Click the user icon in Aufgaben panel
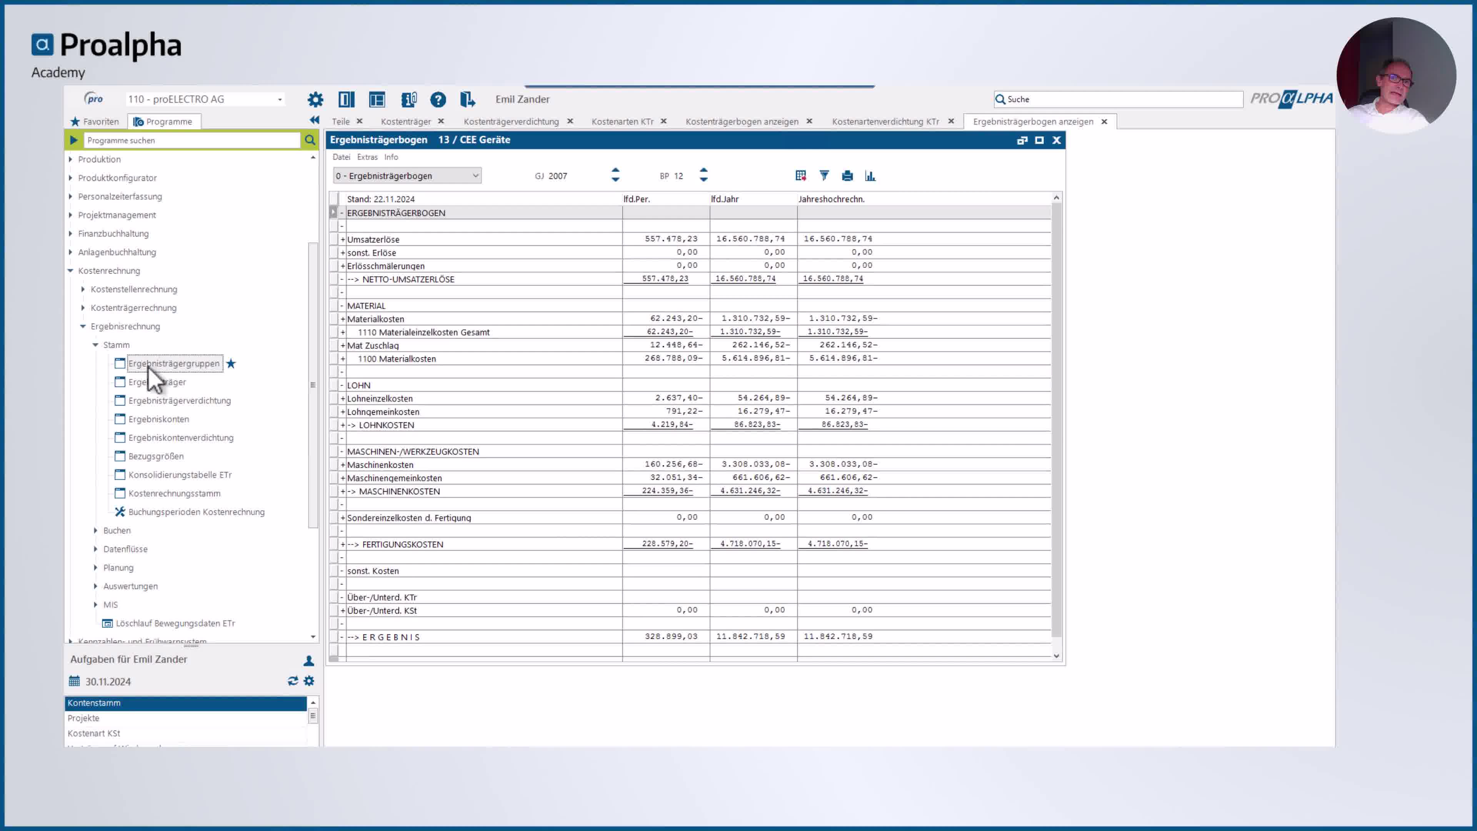The image size is (1477, 831). pyautogui.click(x=308, y=660)
